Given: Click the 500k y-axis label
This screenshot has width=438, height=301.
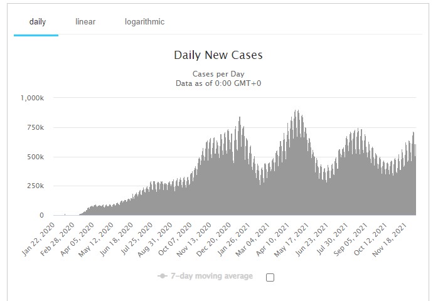Looking at the screenshot, I should click(33, 157).
